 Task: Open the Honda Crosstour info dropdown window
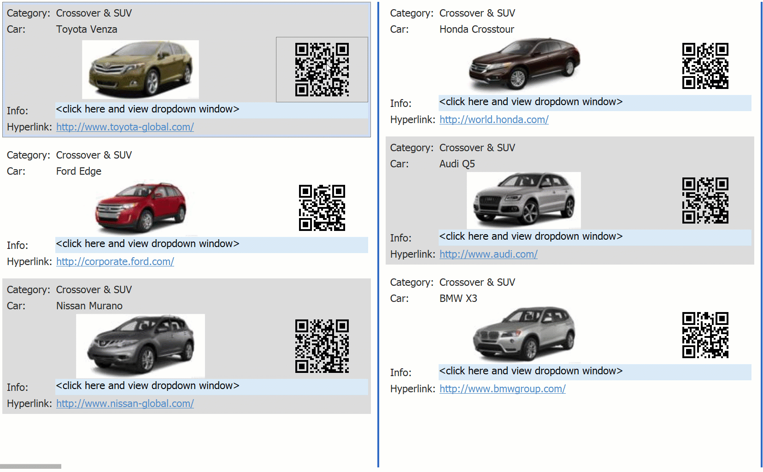coord(595,103)
